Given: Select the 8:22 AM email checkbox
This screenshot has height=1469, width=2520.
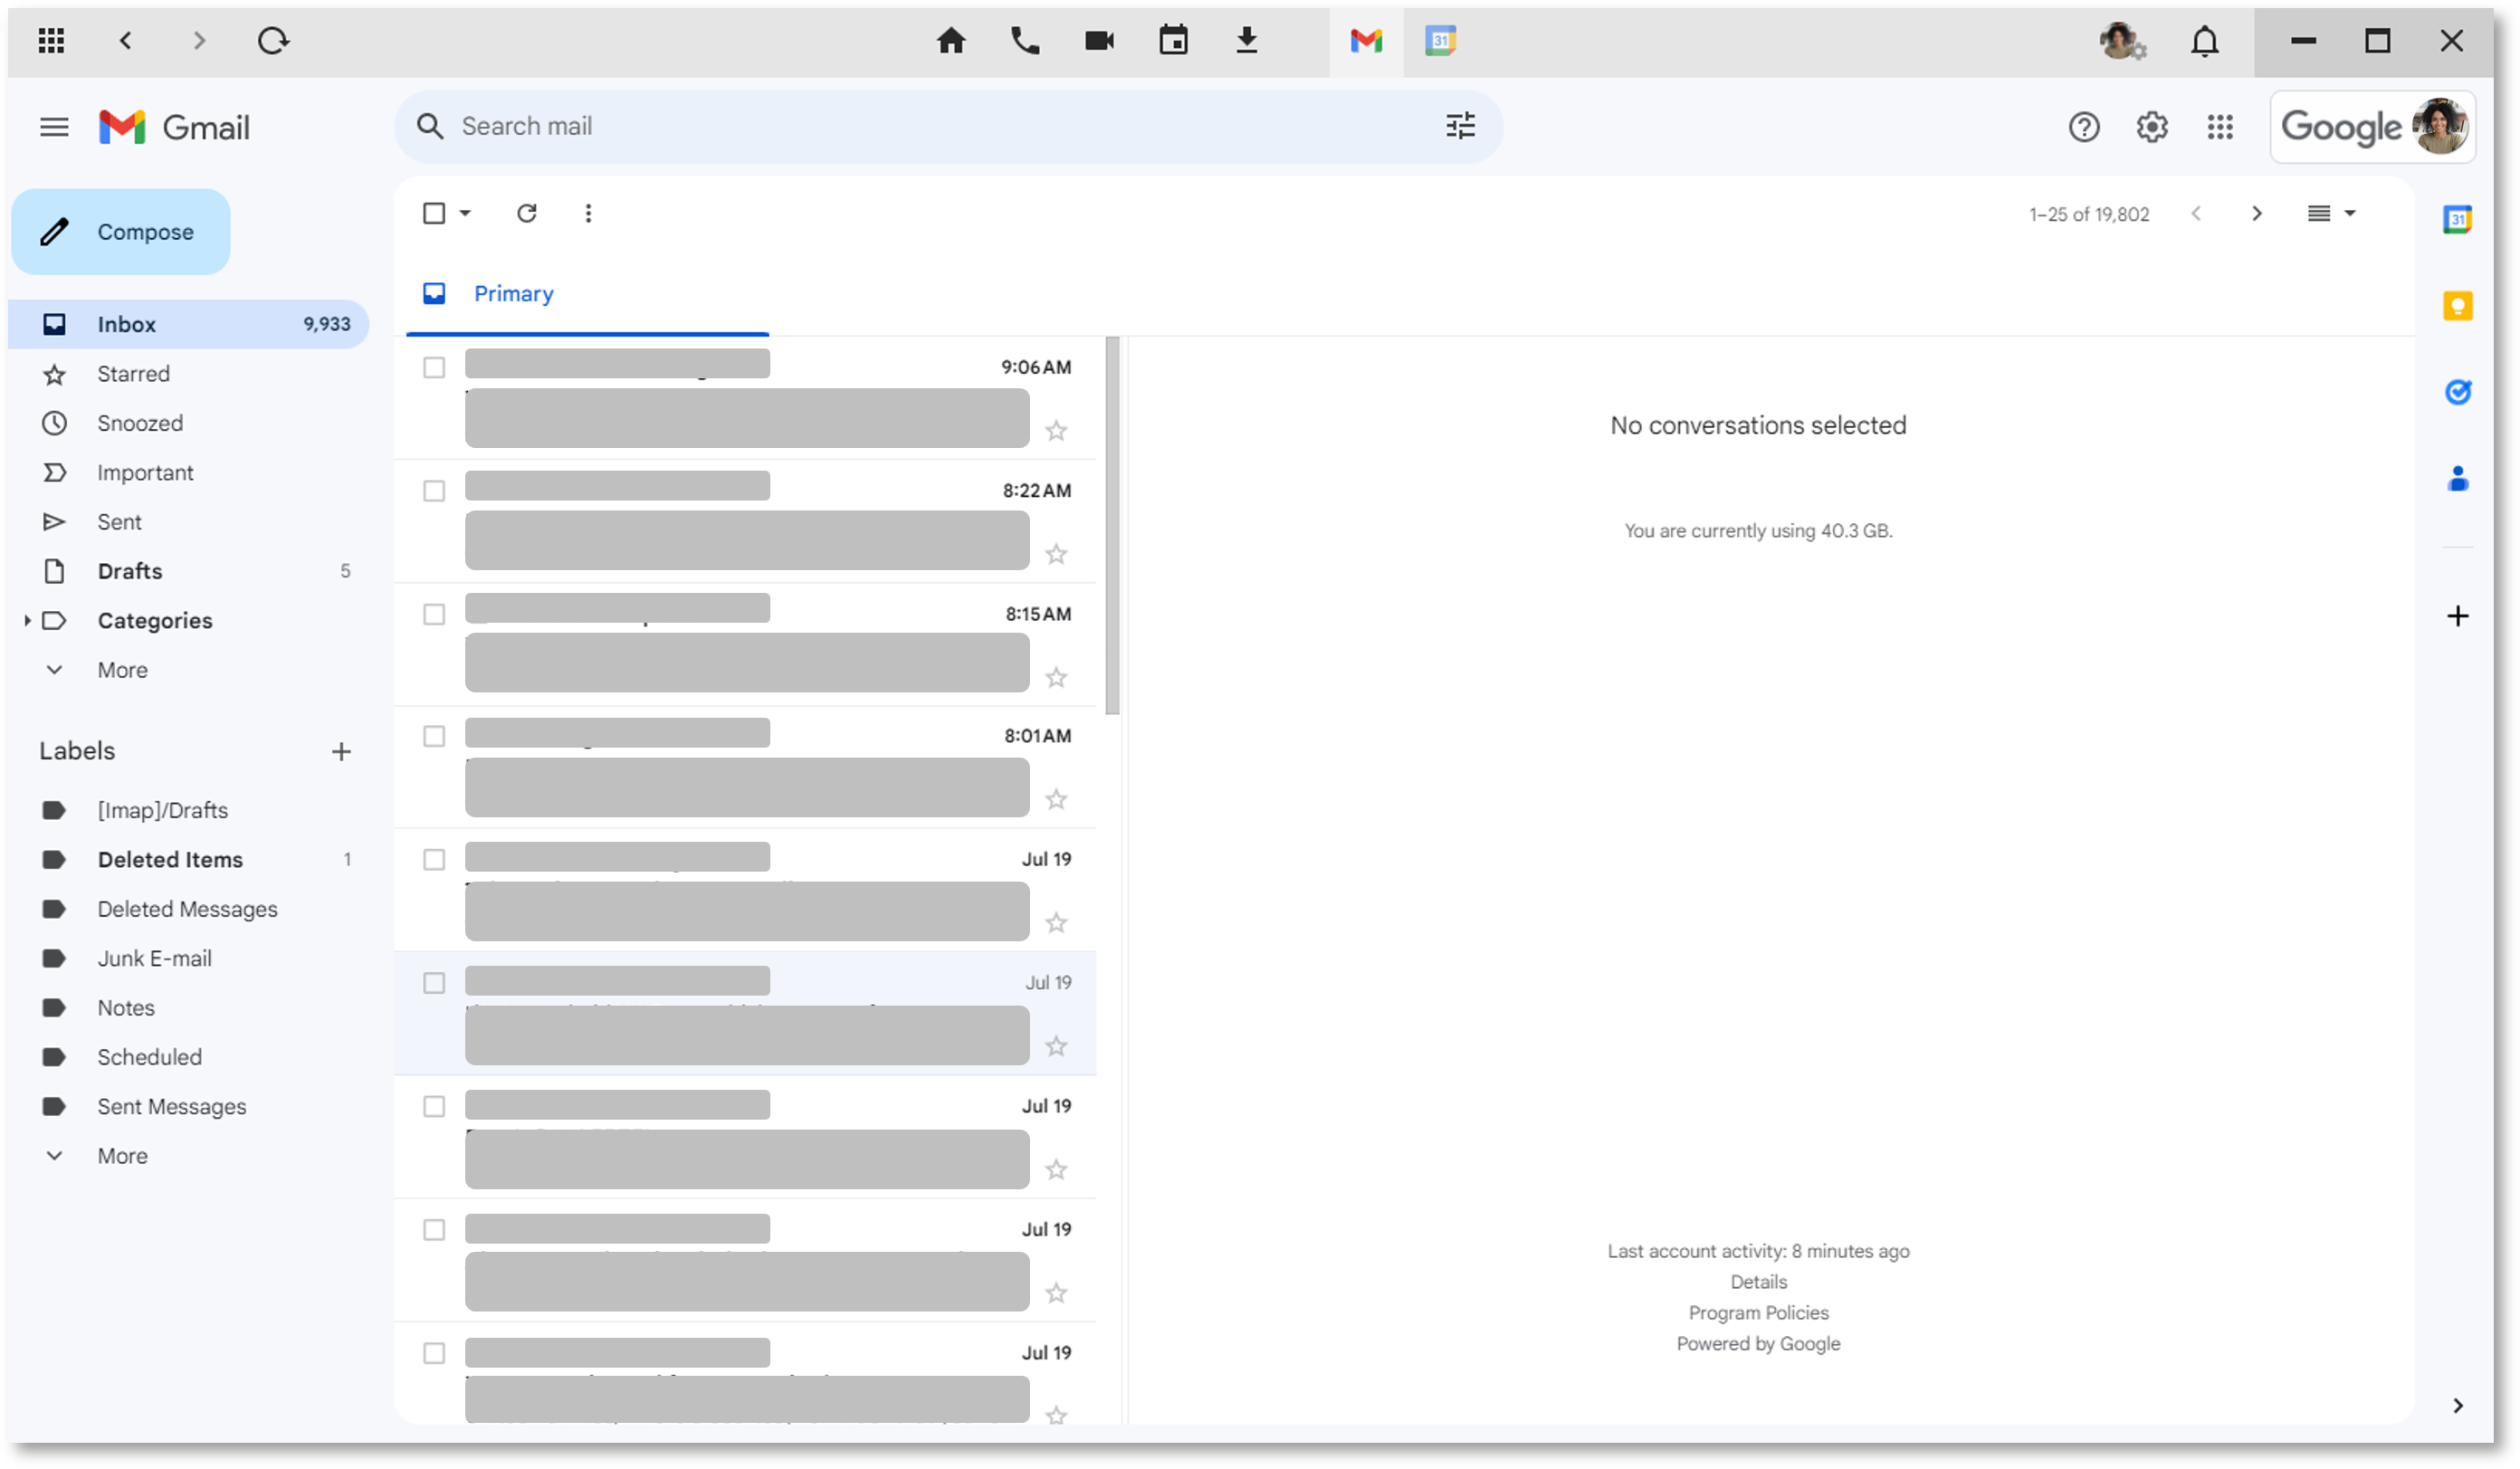Looking at the screenshot, I should (434, 491).
